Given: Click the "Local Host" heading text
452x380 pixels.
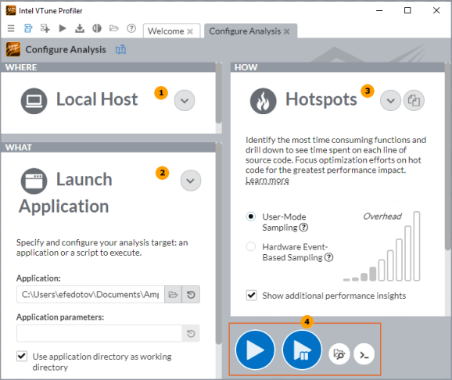Looking at the screenshot, I should 97,99.
